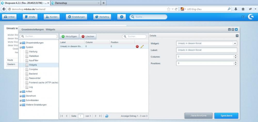Expand the Schnittstellen folder
Viewport: 258px width, 122px height.
(x=21, y=100)
